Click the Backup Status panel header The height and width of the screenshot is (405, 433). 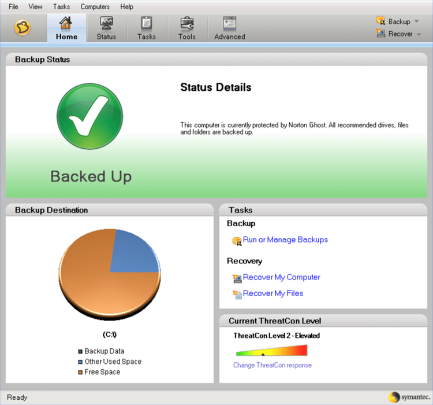[216, 59]
